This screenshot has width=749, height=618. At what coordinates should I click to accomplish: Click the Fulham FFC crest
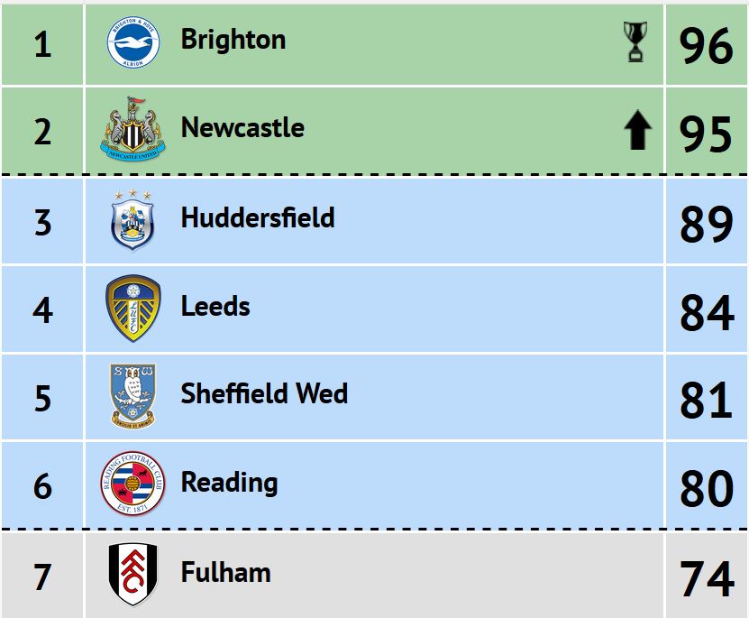[132, 574]
